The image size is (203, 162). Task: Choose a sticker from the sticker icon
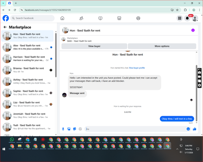75,129
